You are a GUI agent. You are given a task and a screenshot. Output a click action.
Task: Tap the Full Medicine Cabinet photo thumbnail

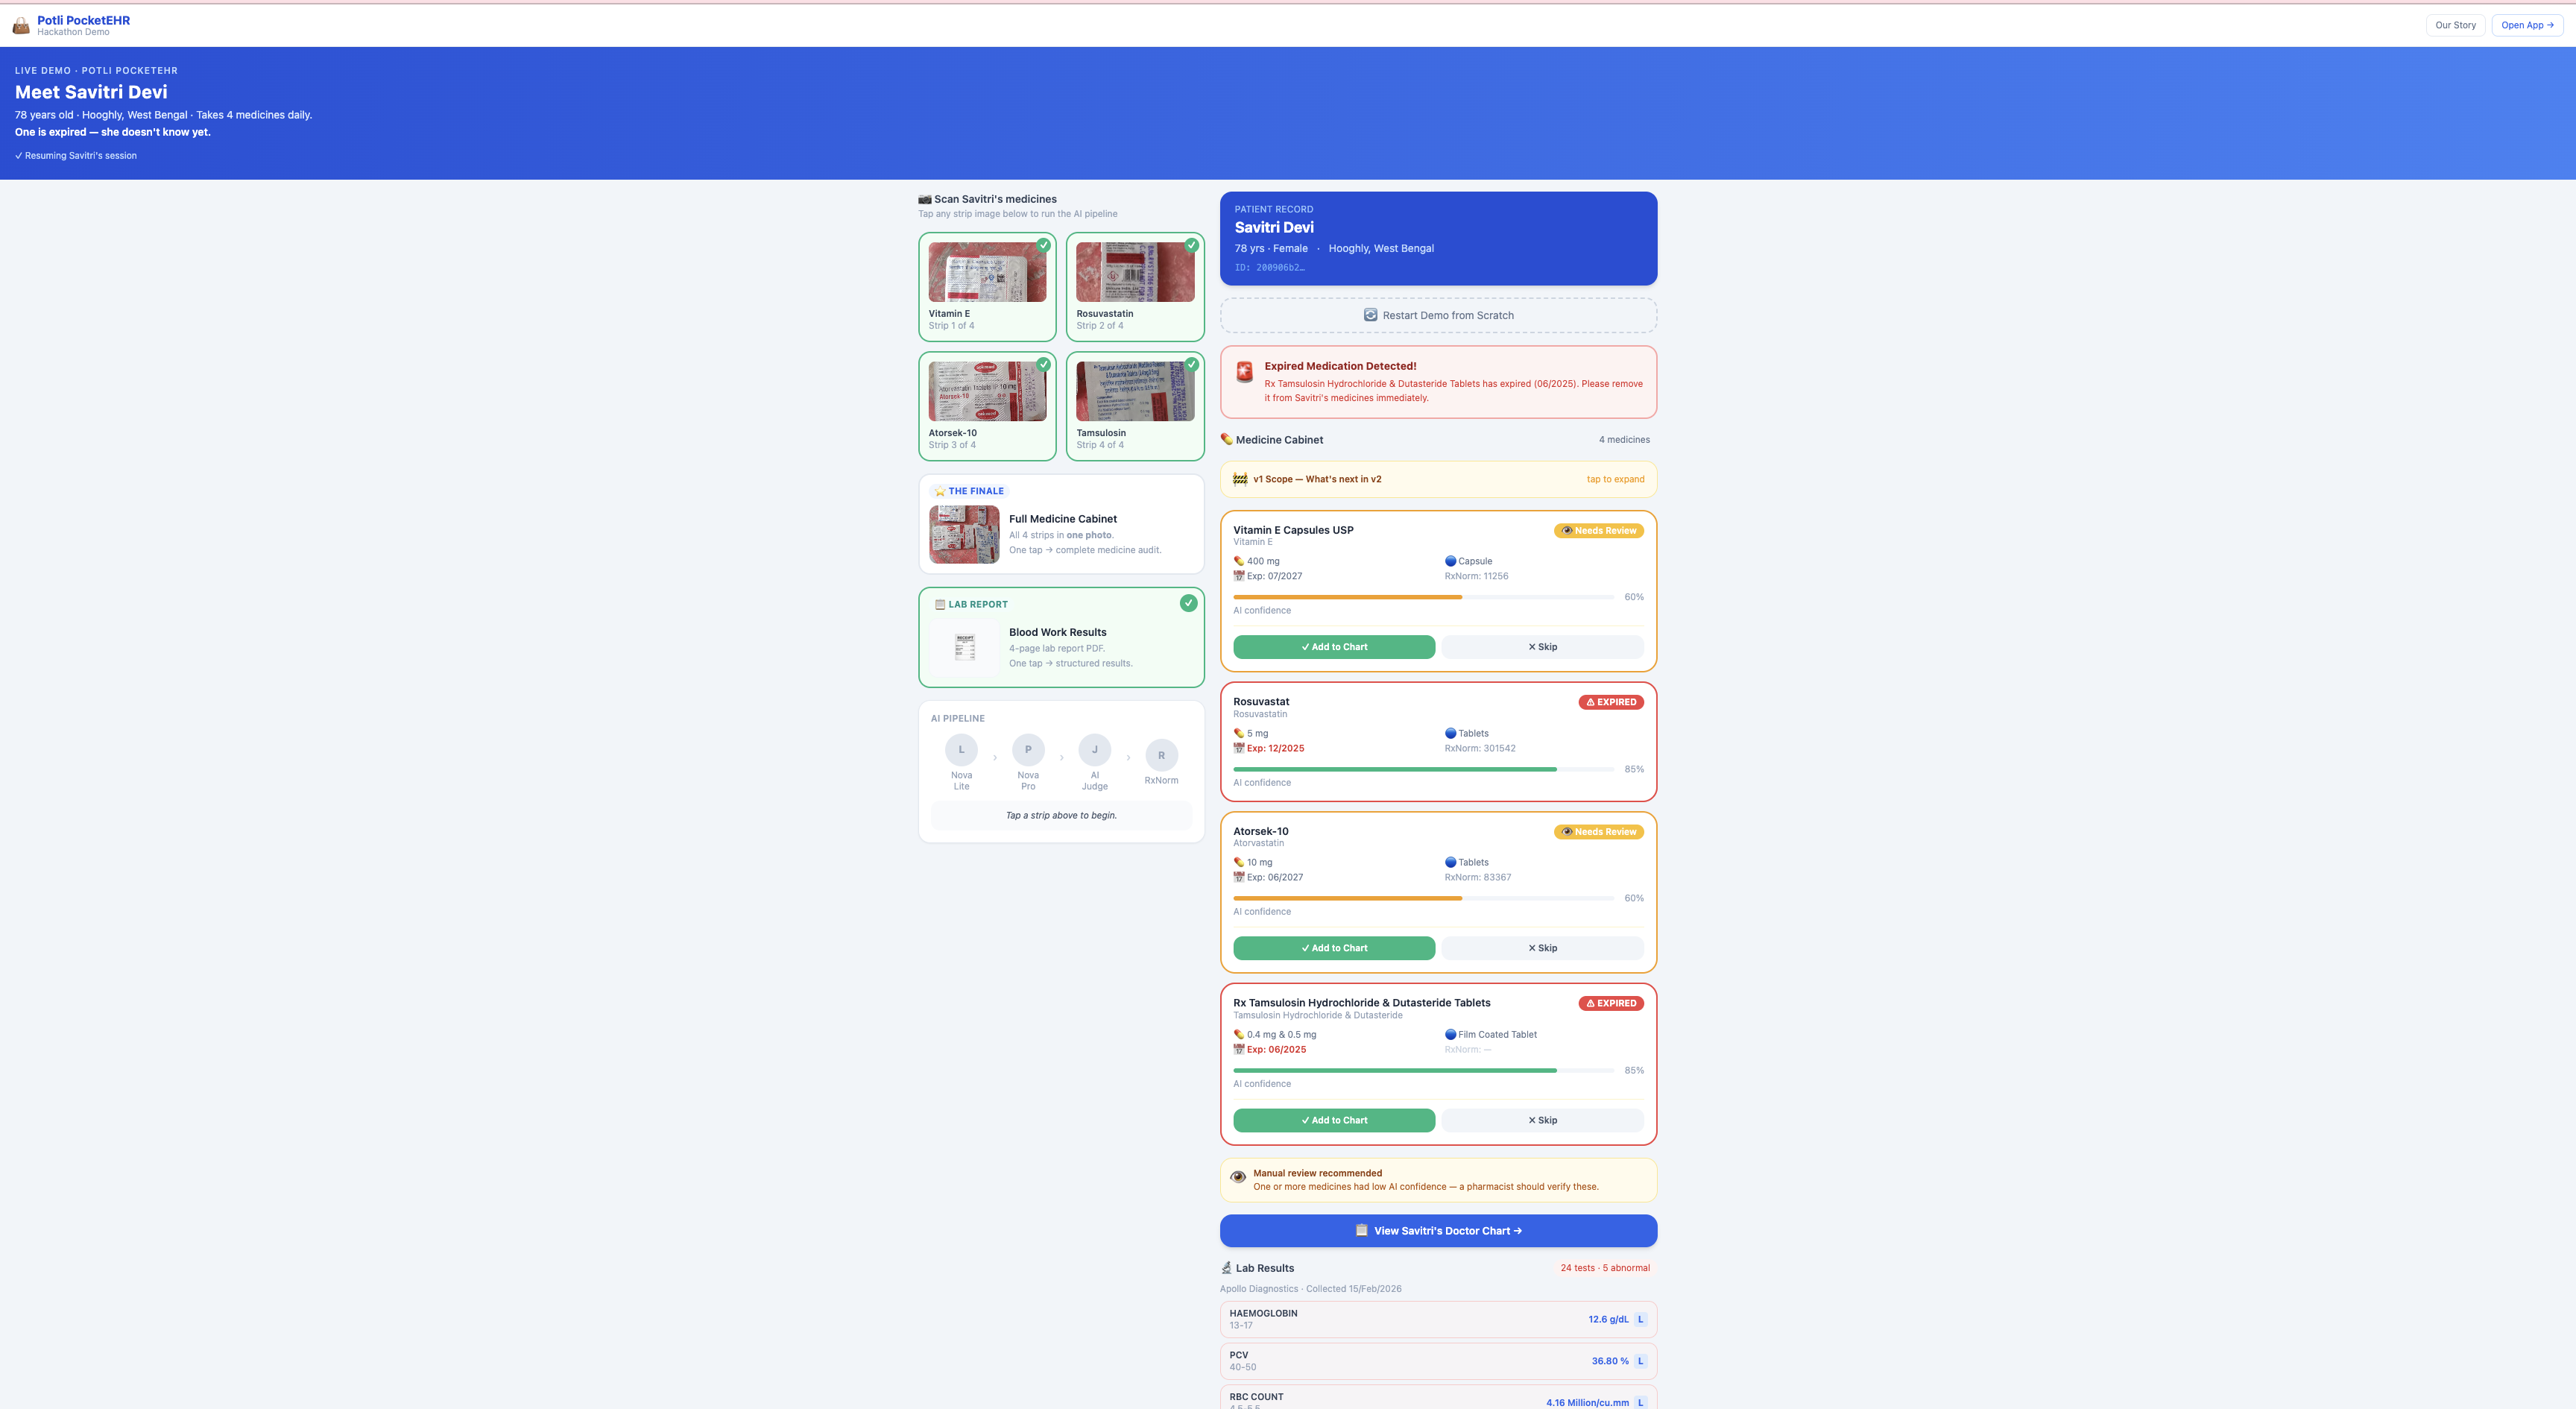tap(964, 534)
